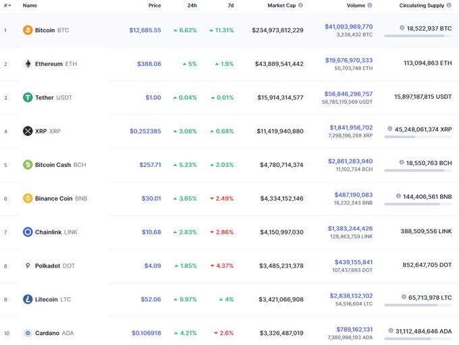Viewport: 459px width, 345px height.
Task: Click XRP price $0.252385
Action: click(x=146, y=131)
